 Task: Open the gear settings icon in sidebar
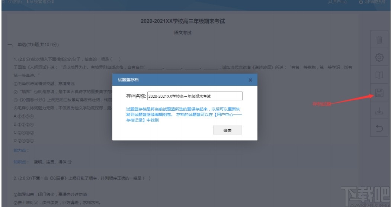click(x=379, y=57)
